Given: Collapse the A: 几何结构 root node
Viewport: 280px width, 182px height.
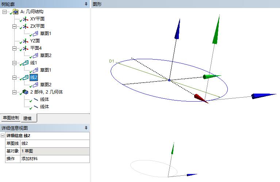Looking at the screenshot, I should tap(4, 12).
